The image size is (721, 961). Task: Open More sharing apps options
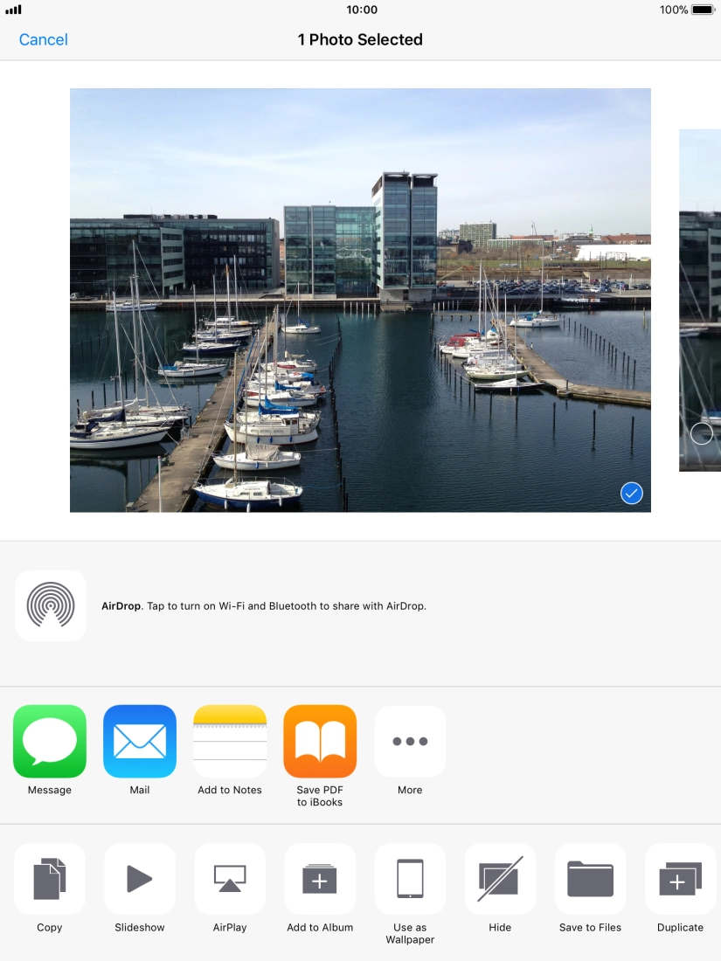pyautogui.click(x=410, y=742)
